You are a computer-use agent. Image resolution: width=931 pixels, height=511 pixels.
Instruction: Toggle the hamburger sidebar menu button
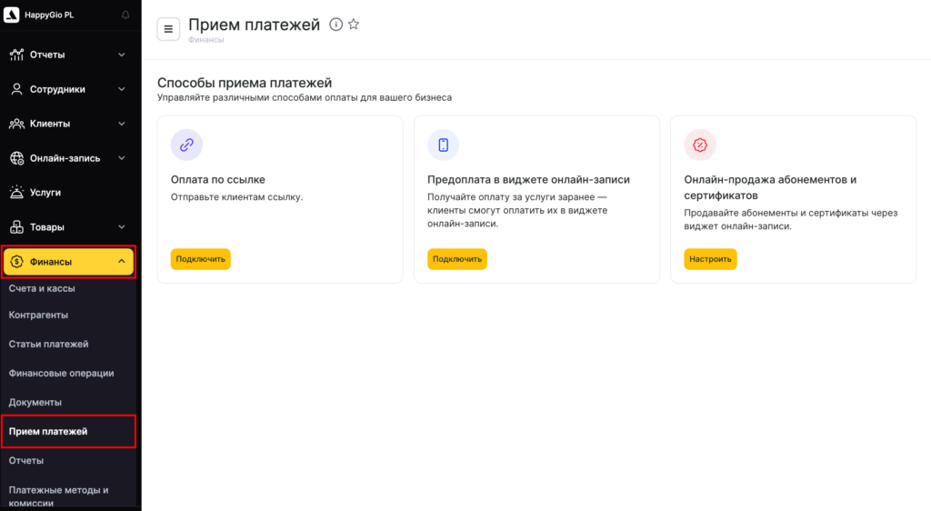click(168, 29)
